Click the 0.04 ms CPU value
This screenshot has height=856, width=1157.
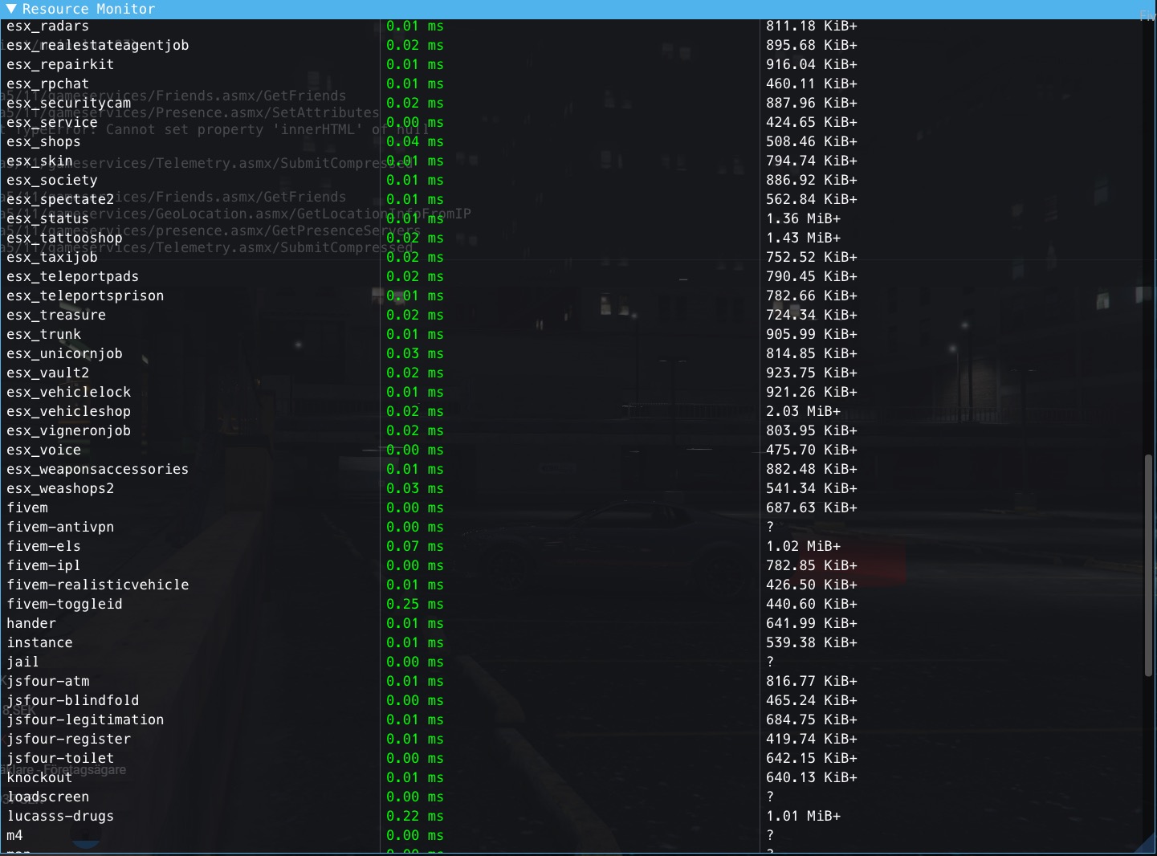(x=415, y=142)
